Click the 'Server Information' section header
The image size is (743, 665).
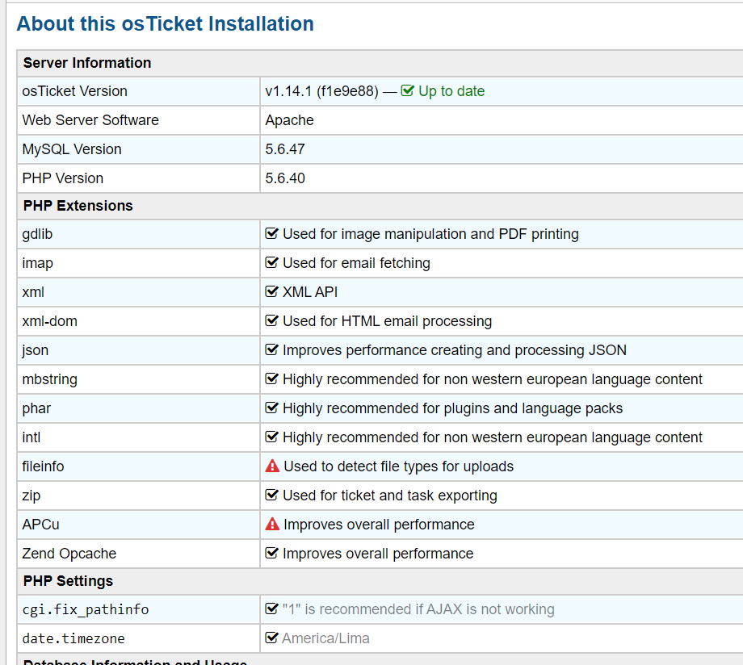click(x=87, y=62)
